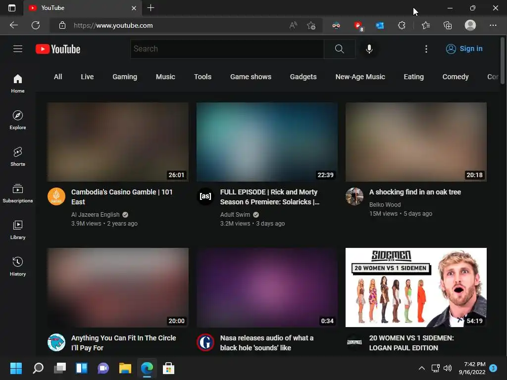The width and height of the screenshot is (507, 380).
Task: Click the page vertical scrollbar
Action: click(x=503, y=61)
